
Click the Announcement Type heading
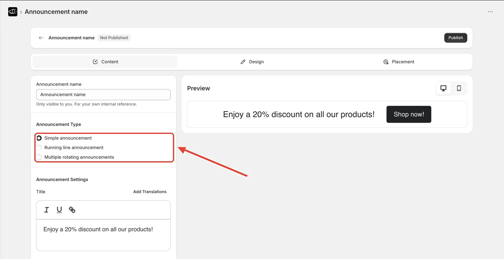pos(59,124)
